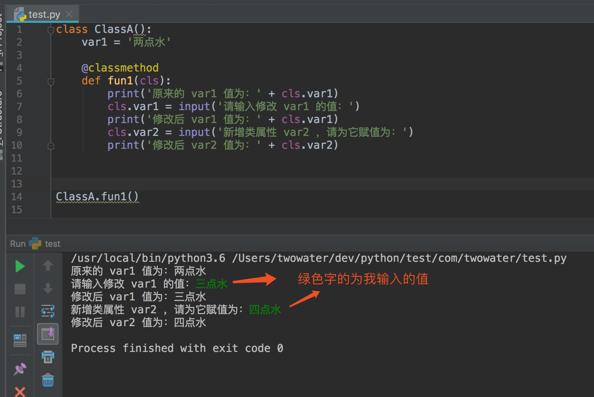Click the print statement on line 6
The height and width of the screenshot is (397, 594).
click(x=223, y=94)
